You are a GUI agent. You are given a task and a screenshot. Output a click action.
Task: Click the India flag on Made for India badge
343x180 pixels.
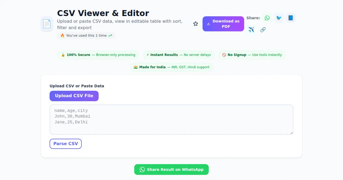(x=136, y=67)
